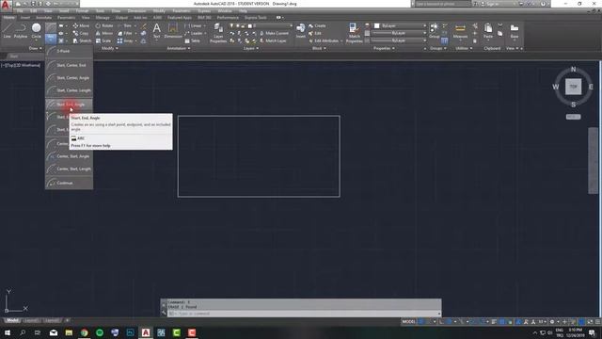Select the Array tool

pos(125,40)
